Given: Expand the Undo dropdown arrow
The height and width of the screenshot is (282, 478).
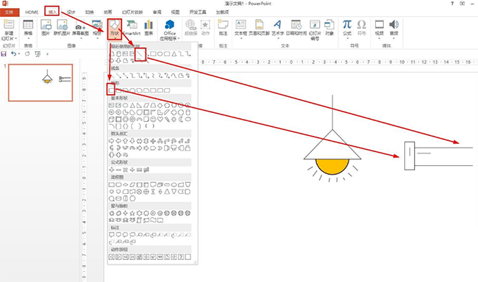Looking at the screenshot, I should pos(19,54).
